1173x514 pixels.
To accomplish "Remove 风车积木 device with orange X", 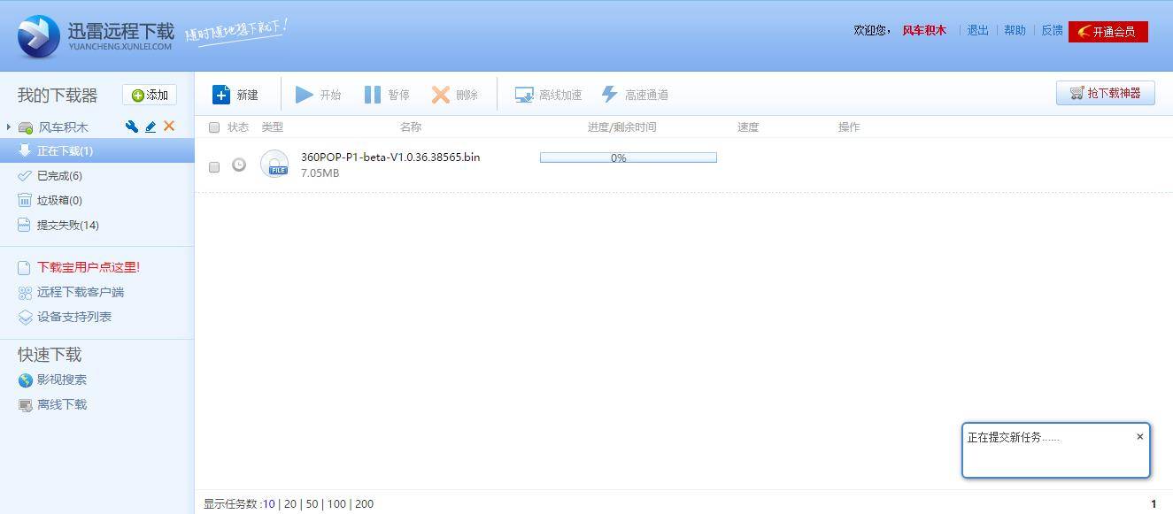I will pos(169,127).
